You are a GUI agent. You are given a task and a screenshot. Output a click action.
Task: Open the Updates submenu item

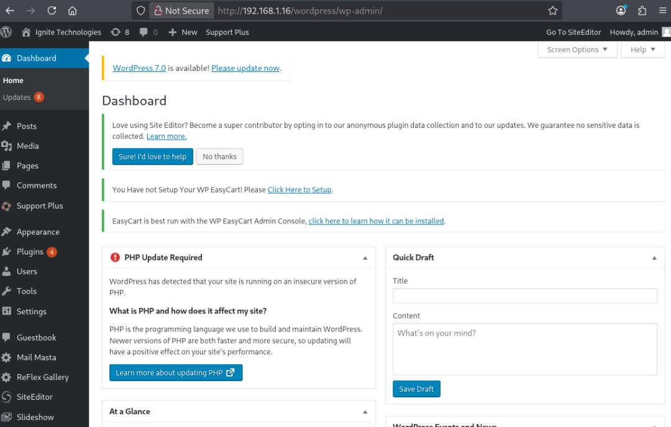pos(23,97)
